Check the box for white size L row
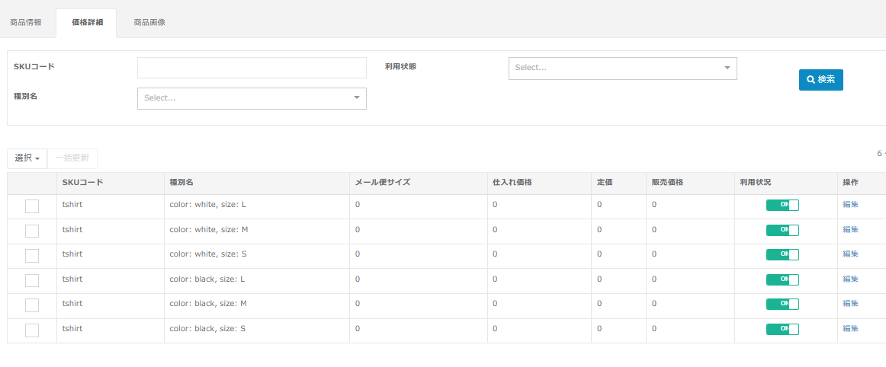Viewport: 886px width, 367px height. tap(32, 206)
